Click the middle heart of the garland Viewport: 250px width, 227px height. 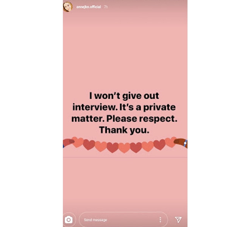click(124, 148)
